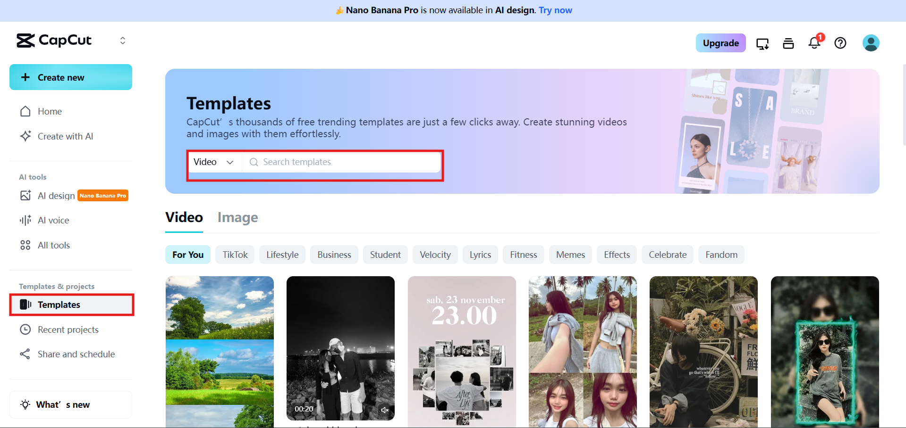Open the AI voice tool
Viewport: 906px width, 428px height.
52,220
